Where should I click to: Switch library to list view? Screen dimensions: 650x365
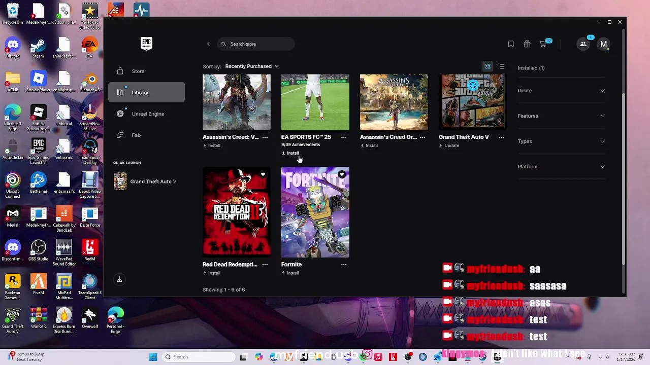point(501,66)
